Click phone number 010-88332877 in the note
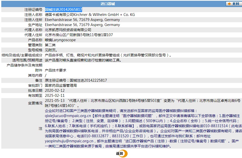The width and height of the screenshot is (242, 158). pyautogui.click(x=96, y=136)
